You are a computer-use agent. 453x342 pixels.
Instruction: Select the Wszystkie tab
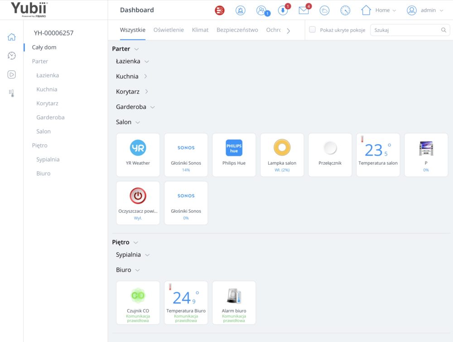pos(133,30)
